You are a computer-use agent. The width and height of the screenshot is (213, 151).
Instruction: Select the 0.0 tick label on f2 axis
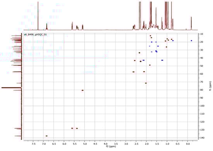point(188,144)
